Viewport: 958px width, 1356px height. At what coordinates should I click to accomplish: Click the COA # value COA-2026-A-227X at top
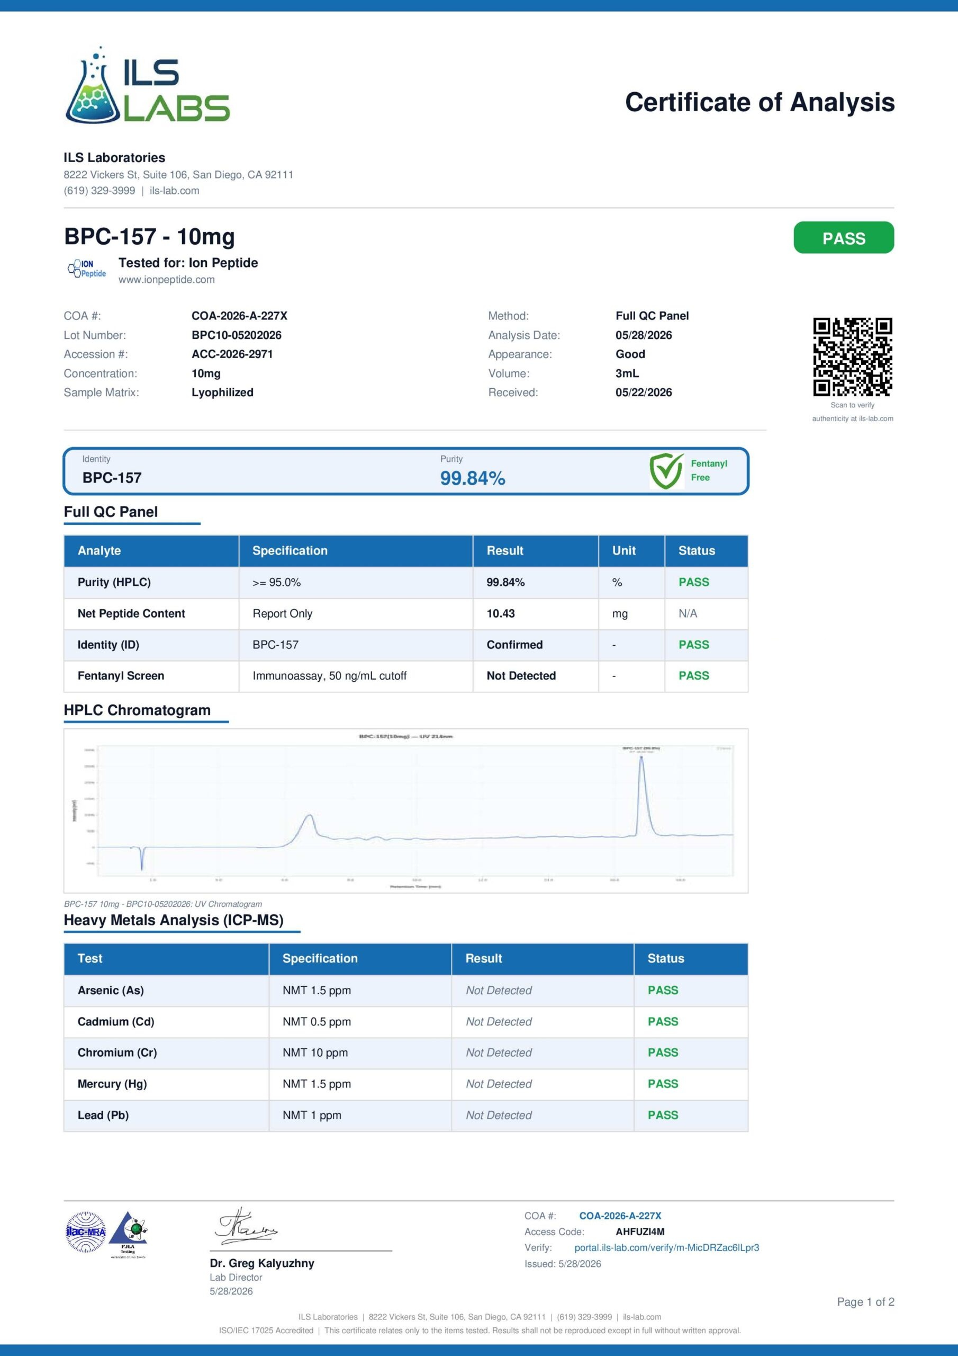(239, 316)
